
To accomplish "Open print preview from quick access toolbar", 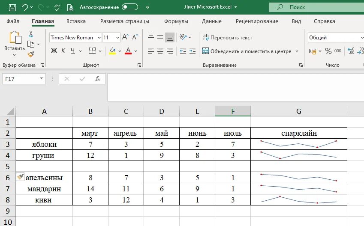I will [70, 7].
